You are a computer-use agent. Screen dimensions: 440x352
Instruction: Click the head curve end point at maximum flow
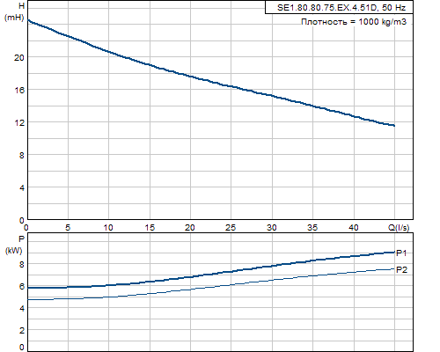tap(393, 125)
